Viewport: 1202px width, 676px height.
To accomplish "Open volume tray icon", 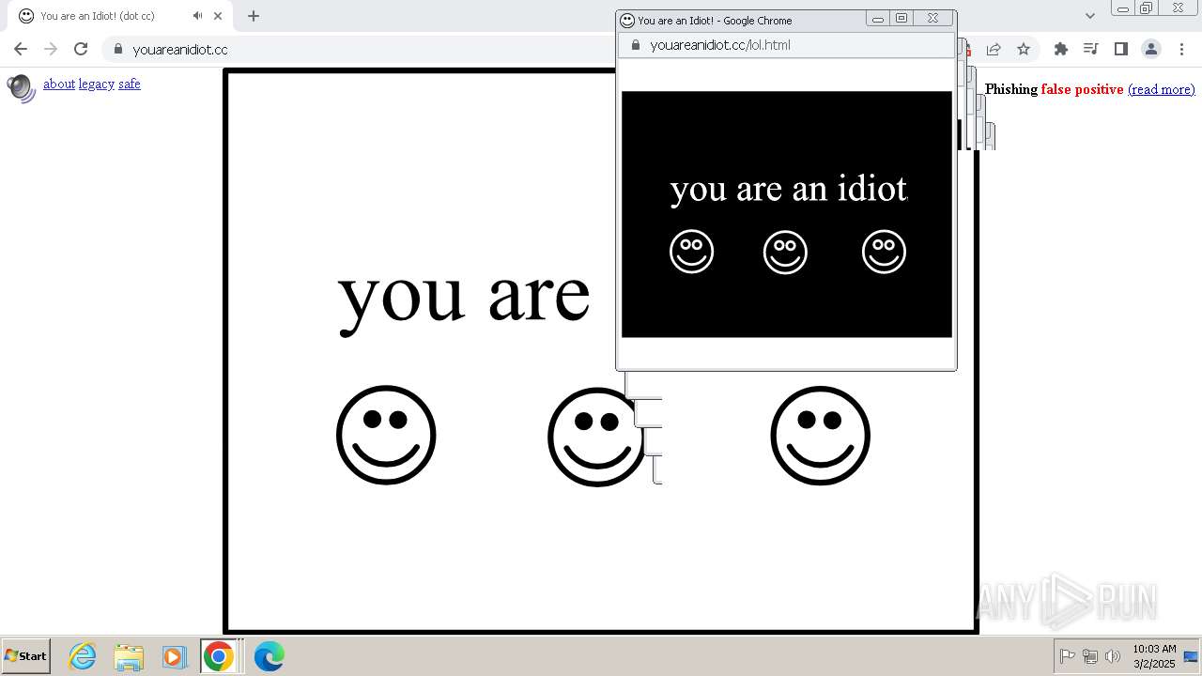I will 1113,656.
